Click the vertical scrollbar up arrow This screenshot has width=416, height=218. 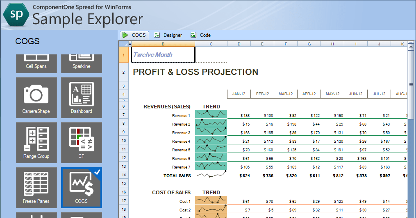click(x=411, y=47)
